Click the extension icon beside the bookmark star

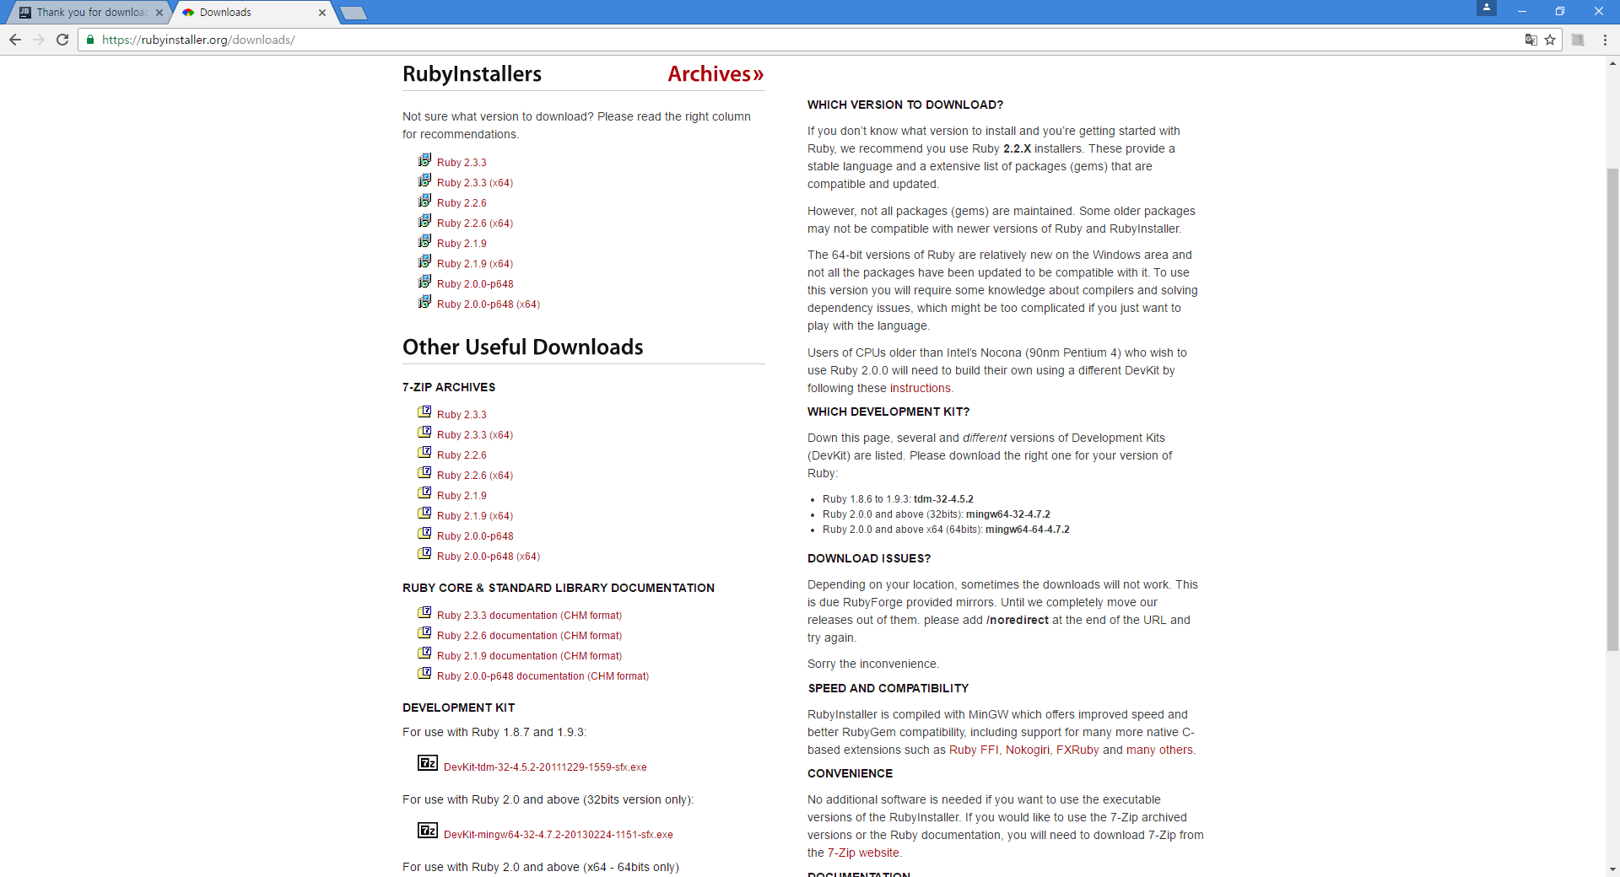(1578, 40)
